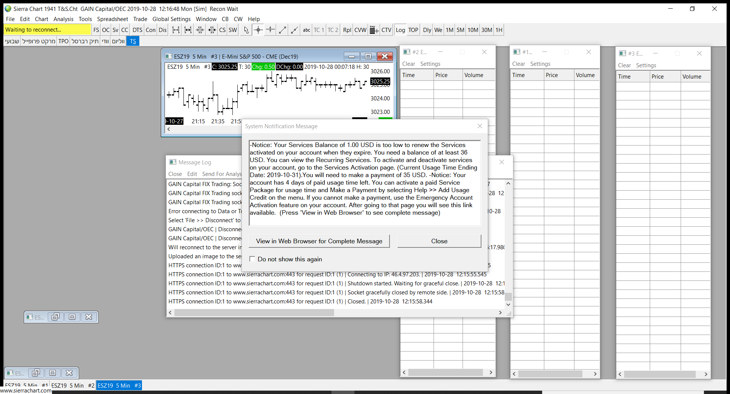Disconnect using the Dis toolbar button
Image resolution: width=730 pixels, height=394 pixels.
(163, 30)
